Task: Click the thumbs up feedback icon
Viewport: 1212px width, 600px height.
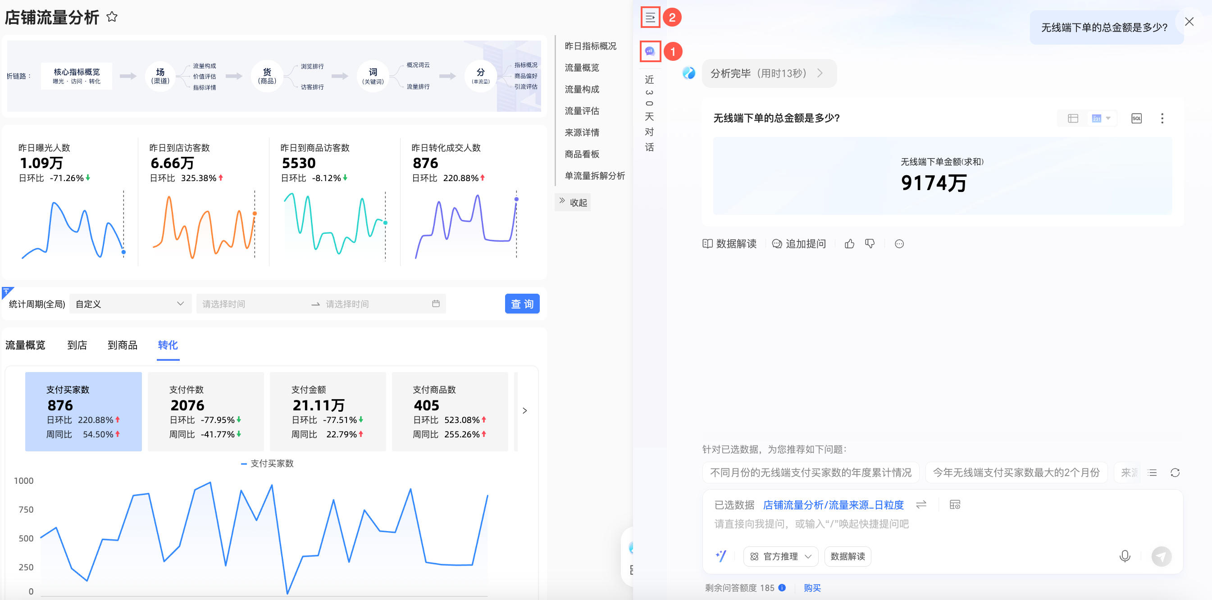Action: [x=849, y=244]
